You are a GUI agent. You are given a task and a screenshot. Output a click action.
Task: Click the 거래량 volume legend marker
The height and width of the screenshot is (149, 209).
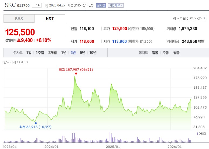click(197, 134)
